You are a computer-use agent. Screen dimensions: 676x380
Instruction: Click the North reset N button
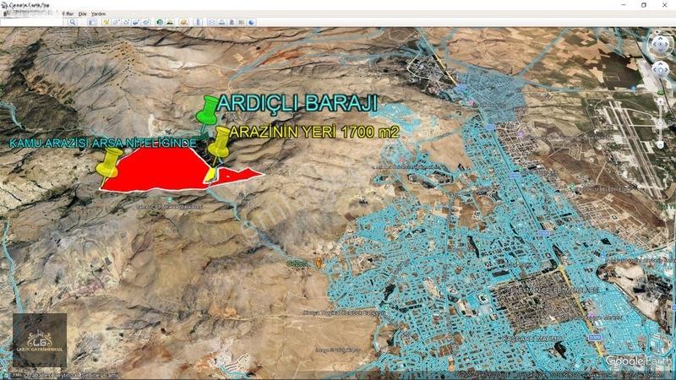pos(657,32)
